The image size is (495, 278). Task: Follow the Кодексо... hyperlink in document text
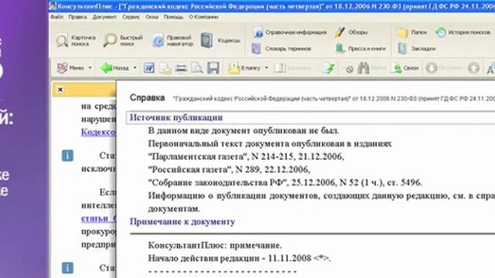pyautogui.click(x=98, y=132)
